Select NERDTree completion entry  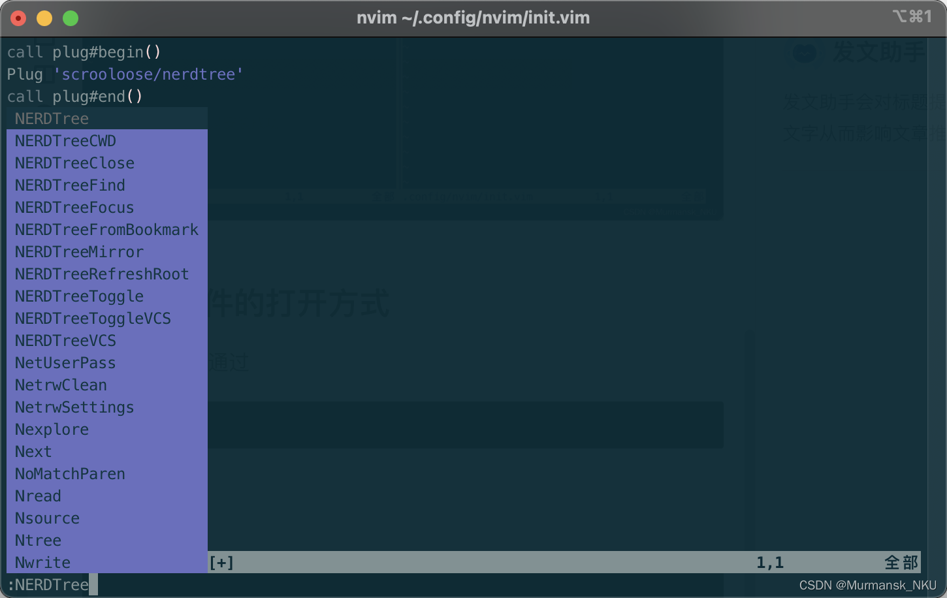click(x=107, y=119)
